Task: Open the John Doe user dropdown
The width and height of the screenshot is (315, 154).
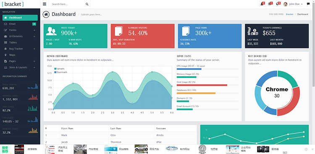Action: pos(293,4)
